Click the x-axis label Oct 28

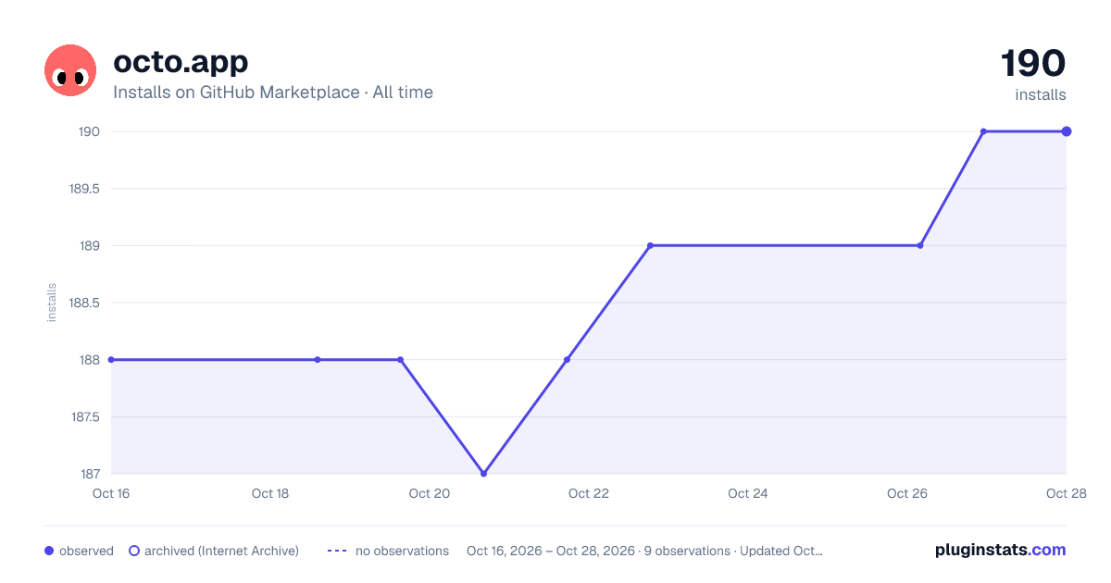tap(1066, 493)
